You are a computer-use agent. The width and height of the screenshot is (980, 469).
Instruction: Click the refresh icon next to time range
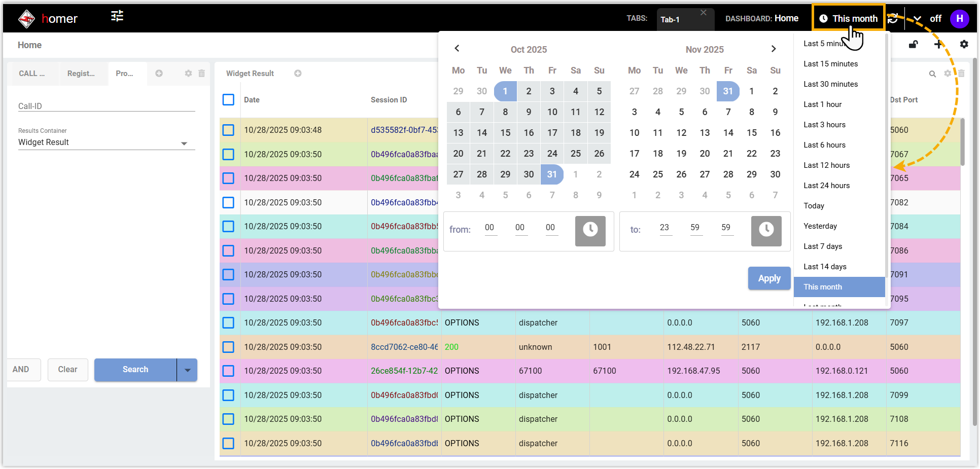893,19
